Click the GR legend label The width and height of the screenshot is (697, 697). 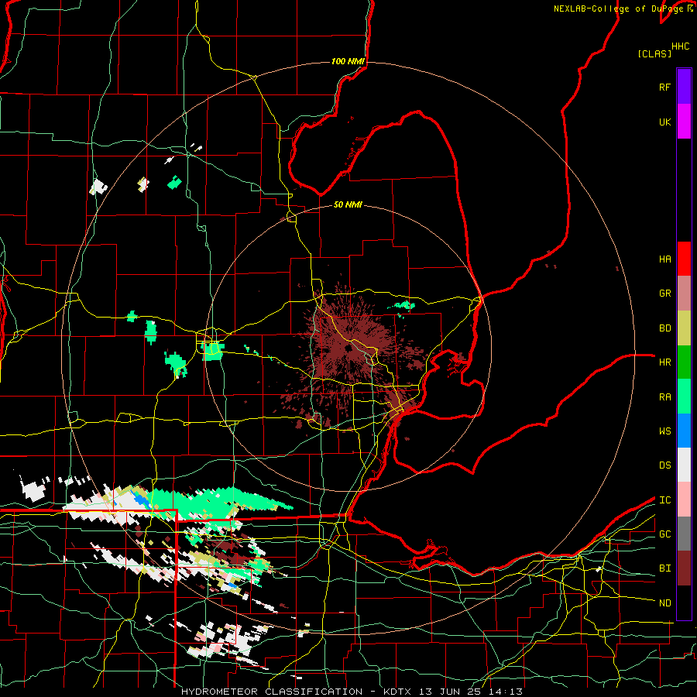coord(664,294)
